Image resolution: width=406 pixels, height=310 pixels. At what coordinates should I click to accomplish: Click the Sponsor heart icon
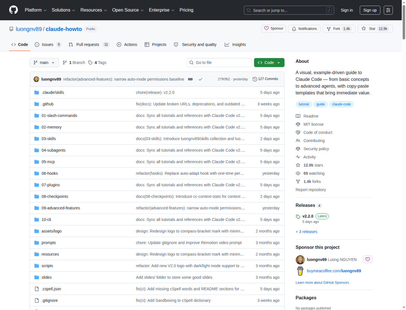[266, 29]
